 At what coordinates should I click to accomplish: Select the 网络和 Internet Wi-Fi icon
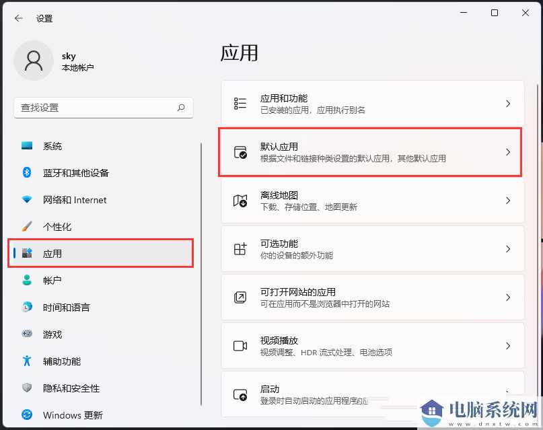[x=26, y=200]
